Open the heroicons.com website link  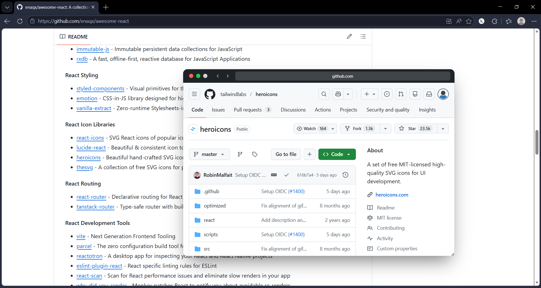392,195
